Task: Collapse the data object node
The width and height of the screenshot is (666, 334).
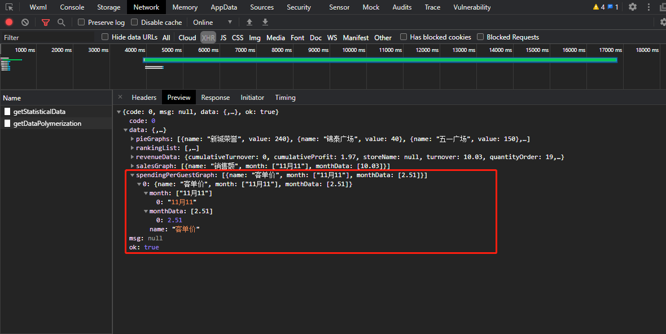Action: coord(126,130)
